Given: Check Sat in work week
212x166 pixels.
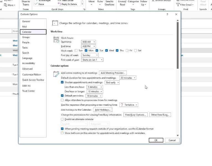Looking at the screenshot, I should coord(136,50).
